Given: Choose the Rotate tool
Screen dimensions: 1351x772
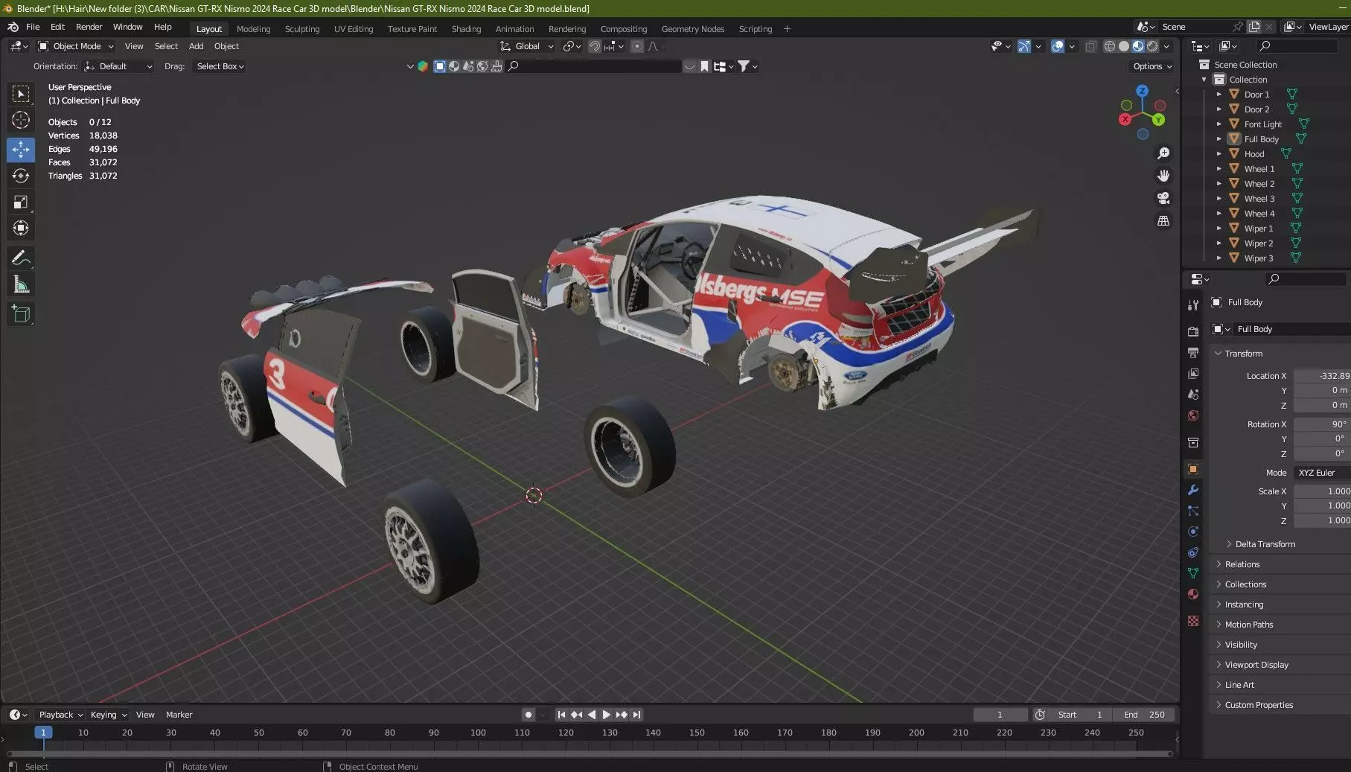Looking at the screenshot, I should [21, 176].
